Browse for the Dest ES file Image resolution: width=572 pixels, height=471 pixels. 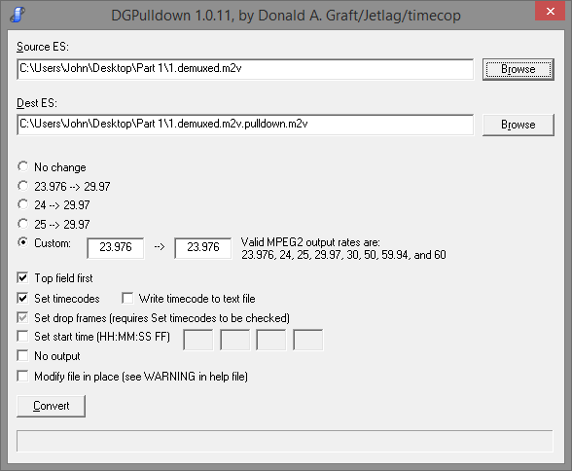[518, 125]
